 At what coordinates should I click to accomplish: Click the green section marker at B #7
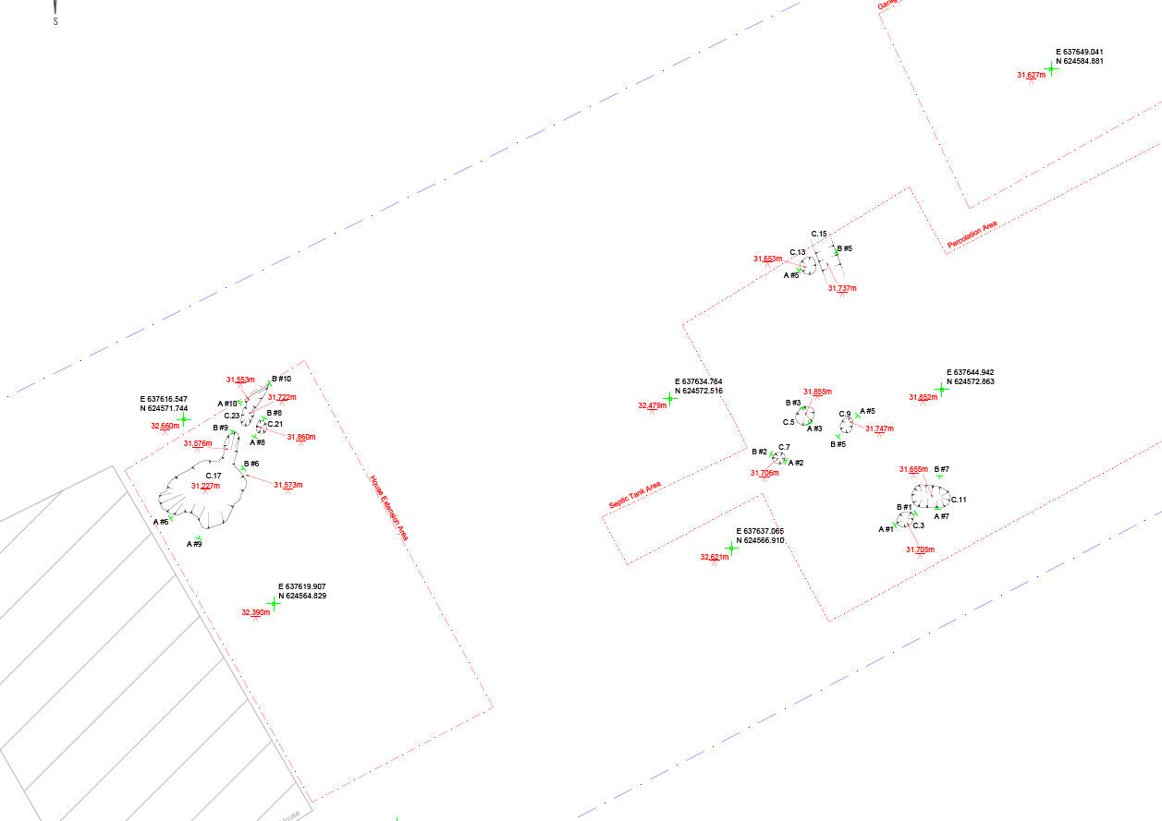pos(940,476)
